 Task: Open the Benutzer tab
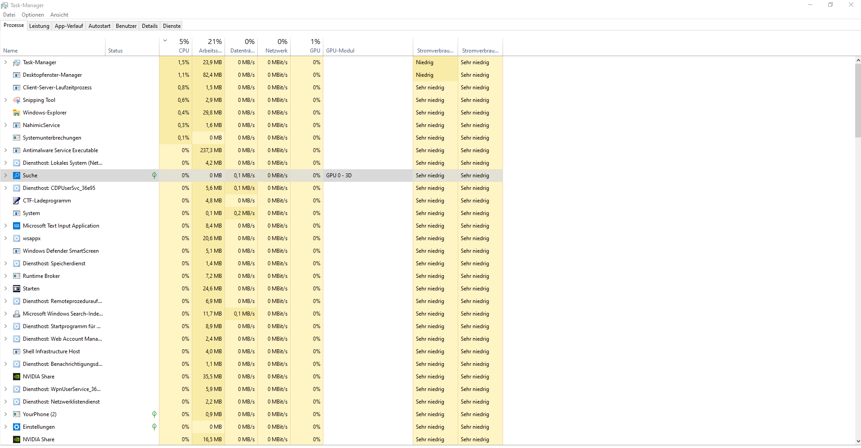pyautogui.click(x=126, y=26)
